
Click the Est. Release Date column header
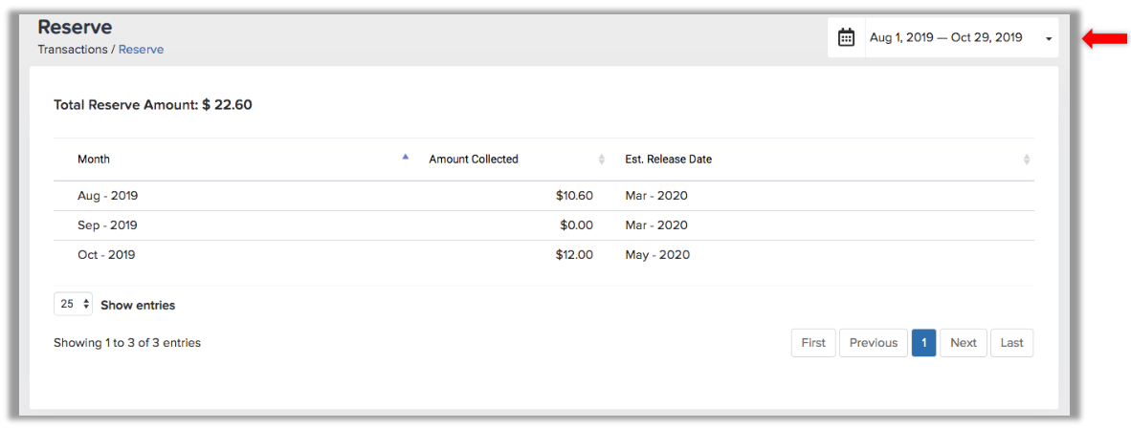click(668, 160)
